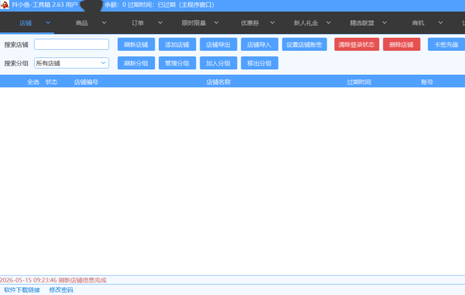The height and width of the screenshot is (295, 465).
Task: Click the 添加店铺 button
Action: tap(177, 45)
